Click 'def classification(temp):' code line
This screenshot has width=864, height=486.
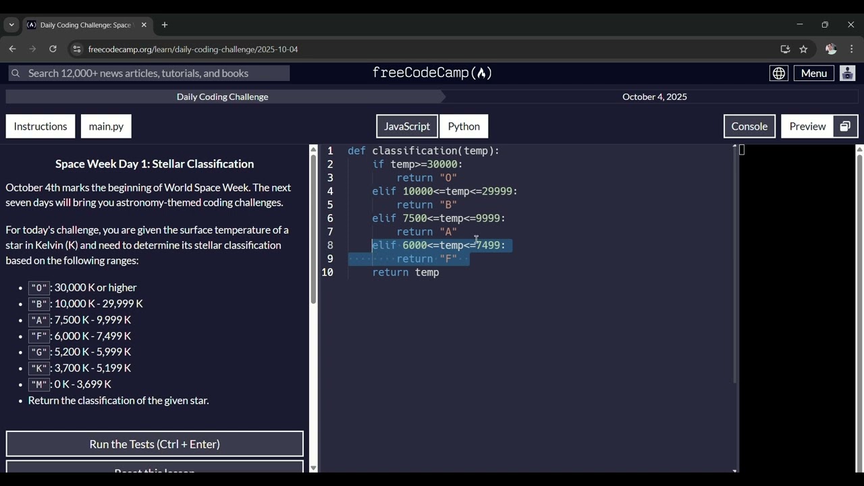point(424,151)
